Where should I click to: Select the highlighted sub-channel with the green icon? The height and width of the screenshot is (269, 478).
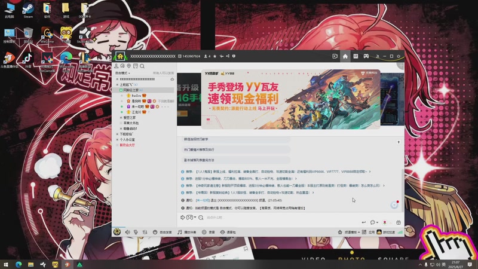pyautogui.click(x=143, y=90)
